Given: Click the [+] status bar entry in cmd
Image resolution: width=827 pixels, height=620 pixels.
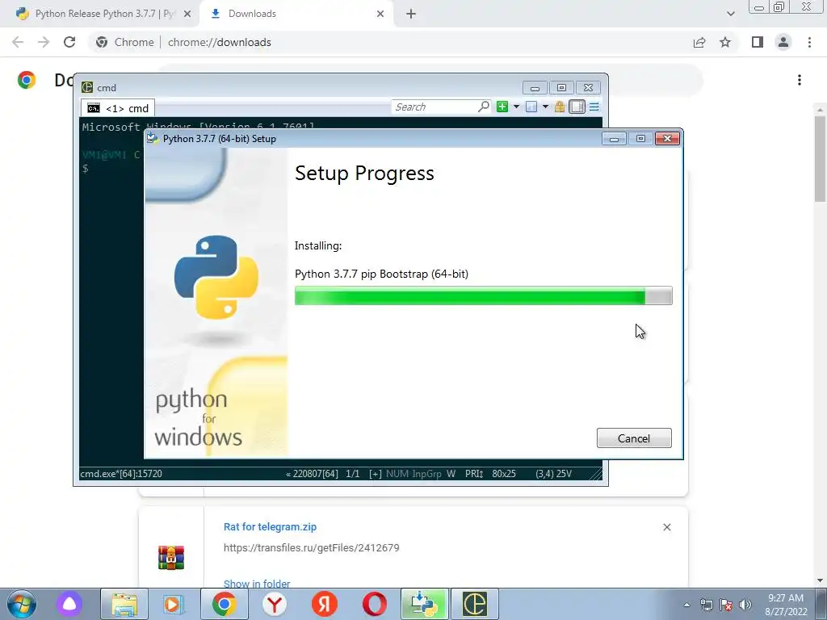Looking at the screenshot, I should 375,473.
